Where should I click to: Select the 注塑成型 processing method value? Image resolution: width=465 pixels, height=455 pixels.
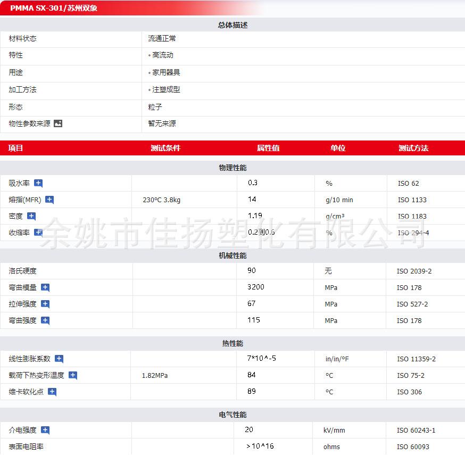pyautogui.click(x=166, y=89)
